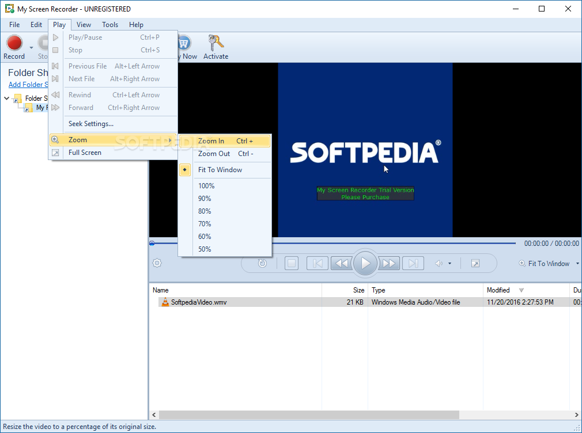Open the Help menu
This screenshot has height=433, width=582.
tap(136, 25)
